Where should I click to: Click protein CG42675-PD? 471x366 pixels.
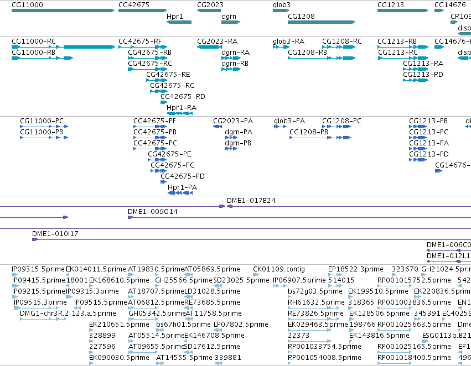pos(183,176)
